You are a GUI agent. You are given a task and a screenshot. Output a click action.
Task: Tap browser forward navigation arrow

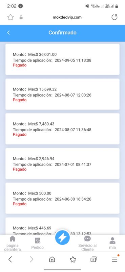[31, 259]
